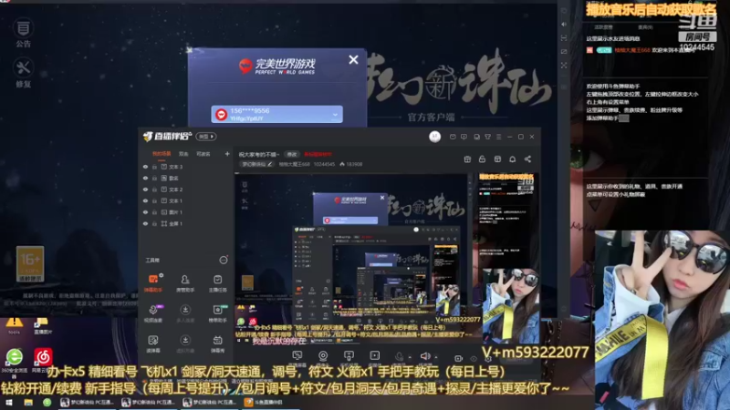Image resolution: width=730 pixels, height=410 pixels.
Task: Toggle visibility of the 全屏 1 source
Action: [145, 223]
